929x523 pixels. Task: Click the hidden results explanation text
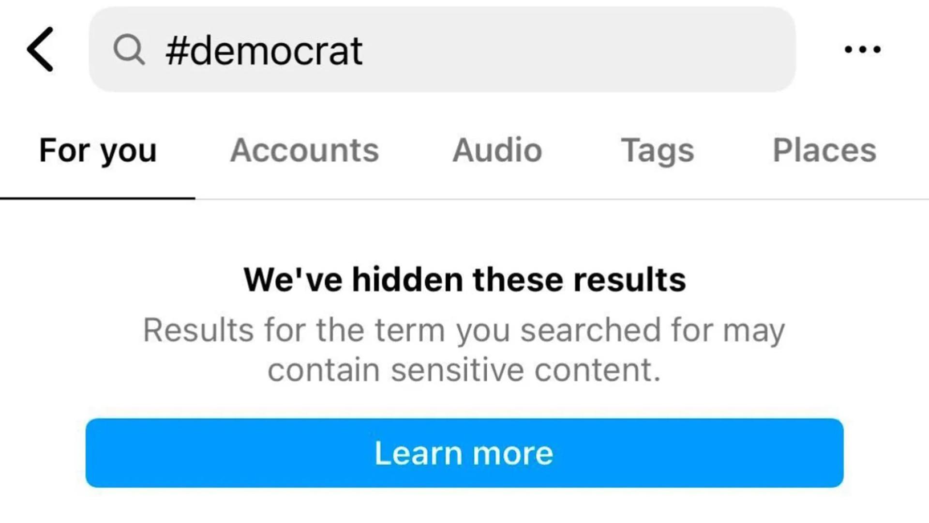pyautogui.click(x=464, y=349)
